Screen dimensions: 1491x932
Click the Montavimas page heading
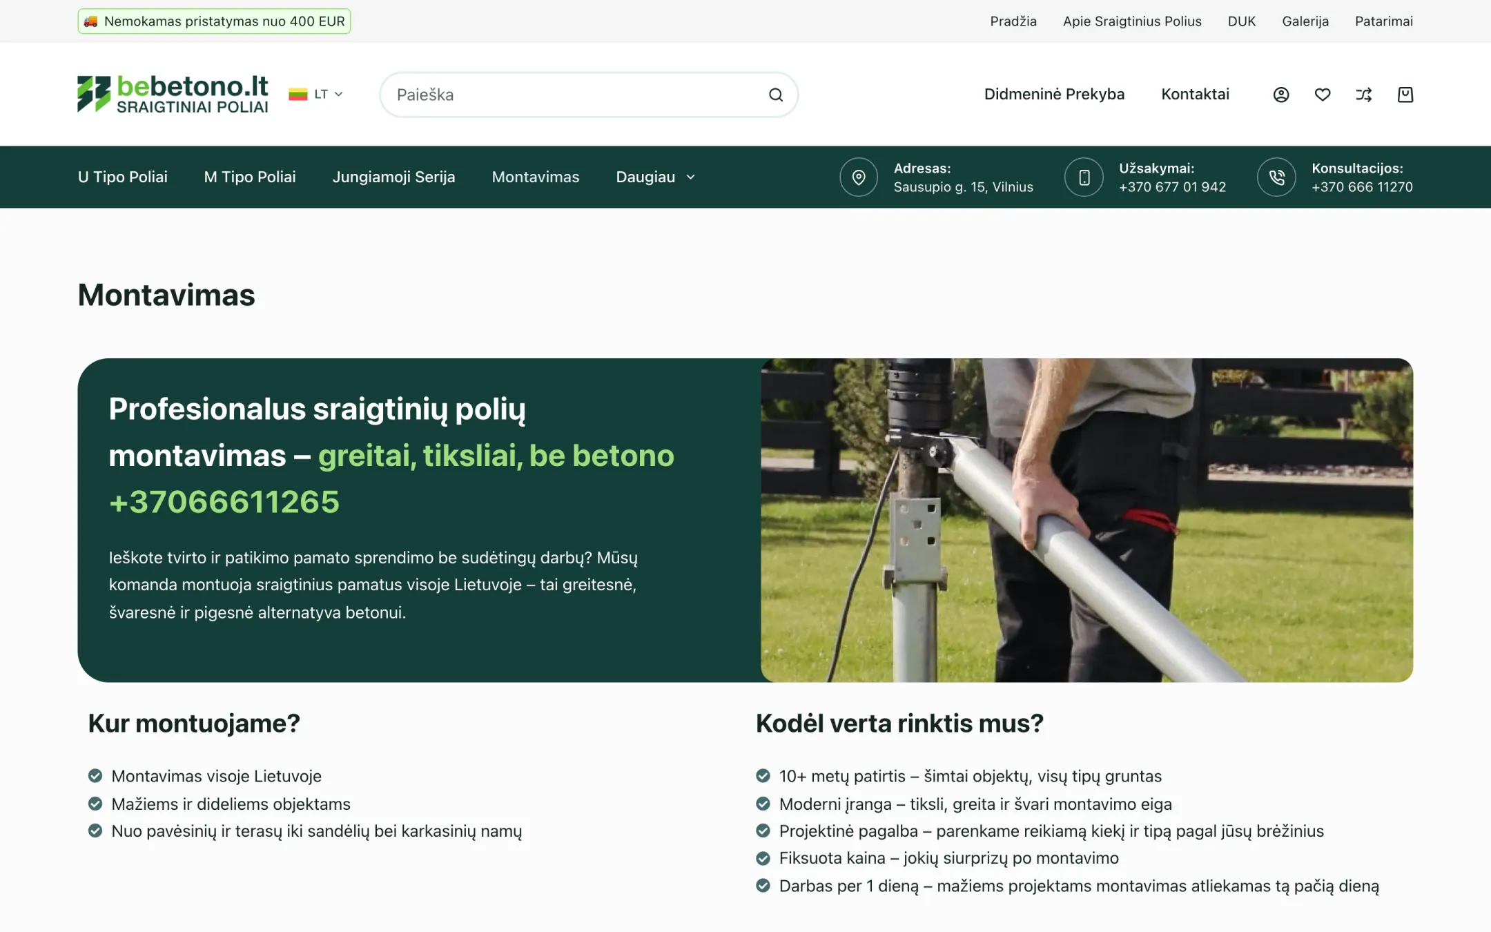click(x=166, y=295)
